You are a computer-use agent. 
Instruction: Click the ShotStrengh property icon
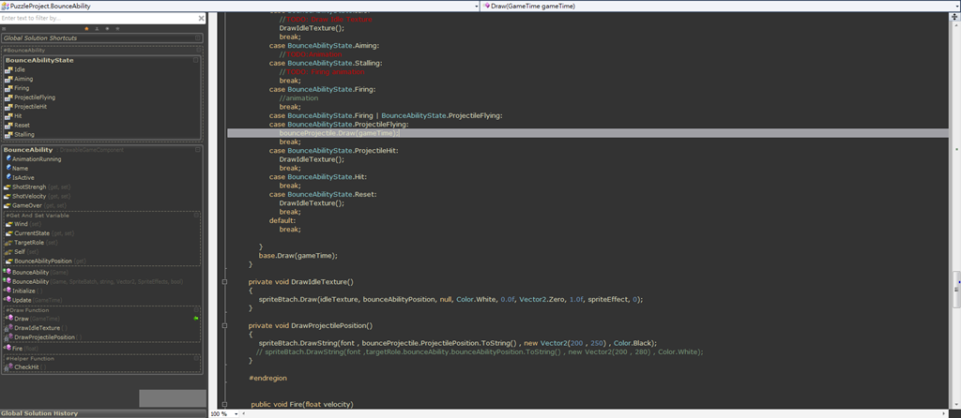[x=8, y=187]
